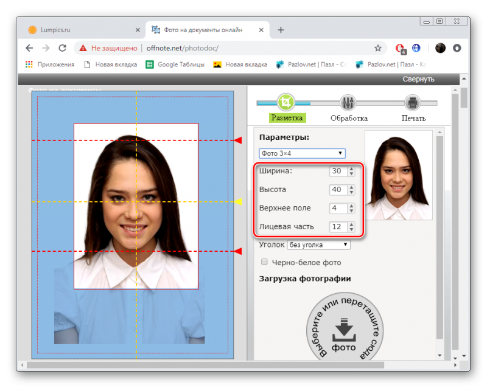The width and height of the screenshot is (487, 388).
Task: Click the preview photo thumbnail
Action: pos(399,175)
